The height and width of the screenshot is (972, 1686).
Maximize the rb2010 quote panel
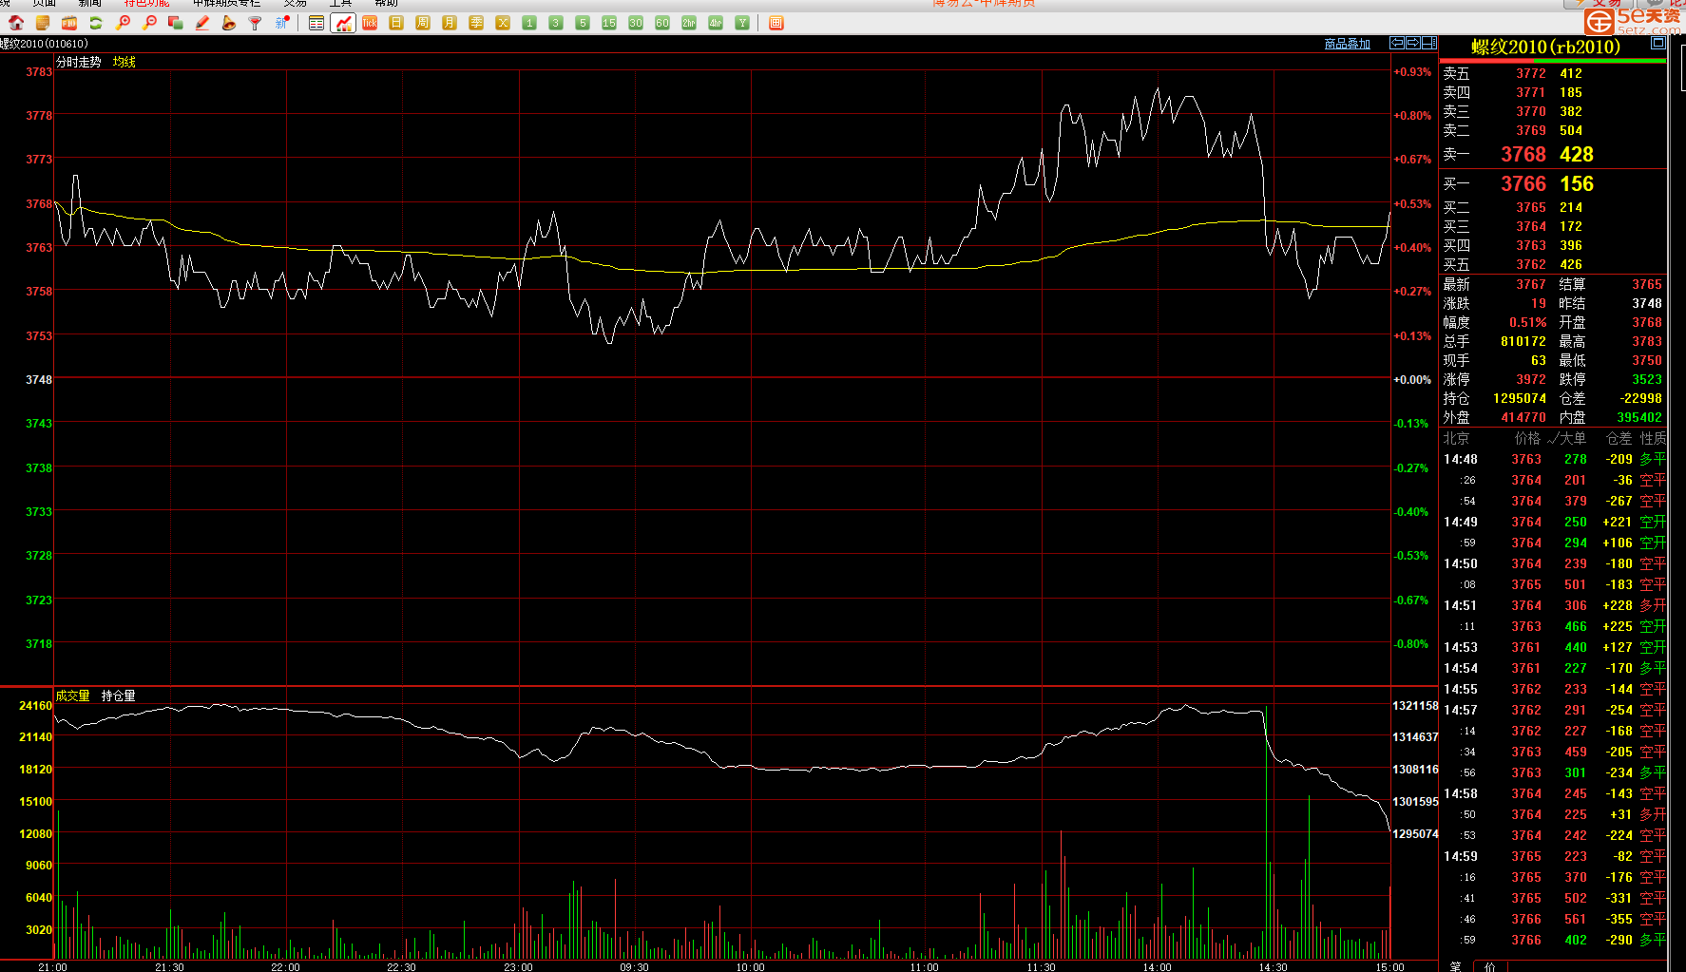point(1658,43)
